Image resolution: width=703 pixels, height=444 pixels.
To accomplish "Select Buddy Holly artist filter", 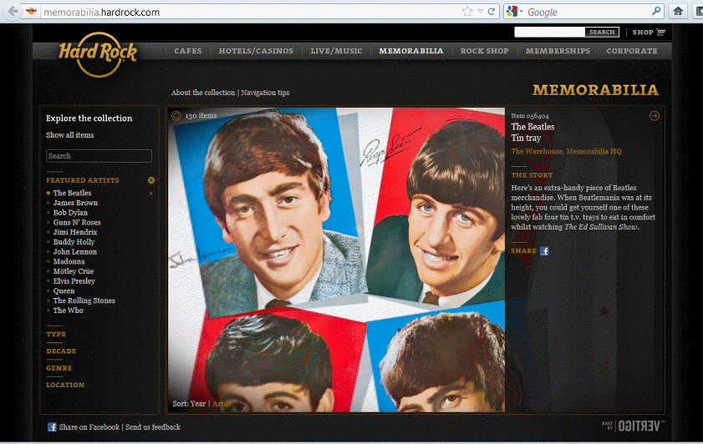I will click(74, 242).
